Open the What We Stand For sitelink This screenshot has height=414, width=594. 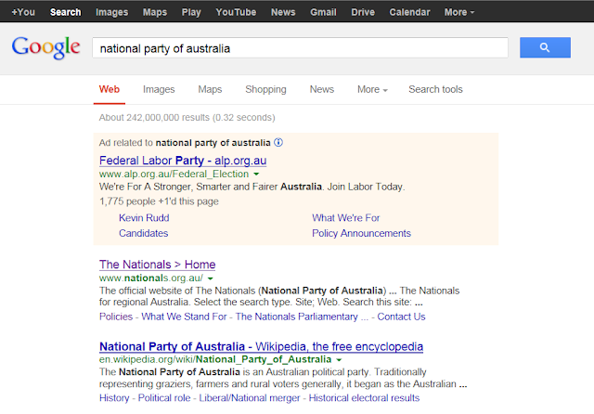point(184,317)
